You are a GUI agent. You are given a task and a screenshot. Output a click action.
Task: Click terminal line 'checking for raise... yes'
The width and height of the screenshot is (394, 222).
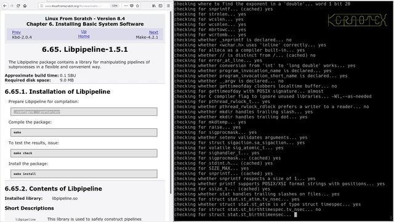click(x=207, y=127)
